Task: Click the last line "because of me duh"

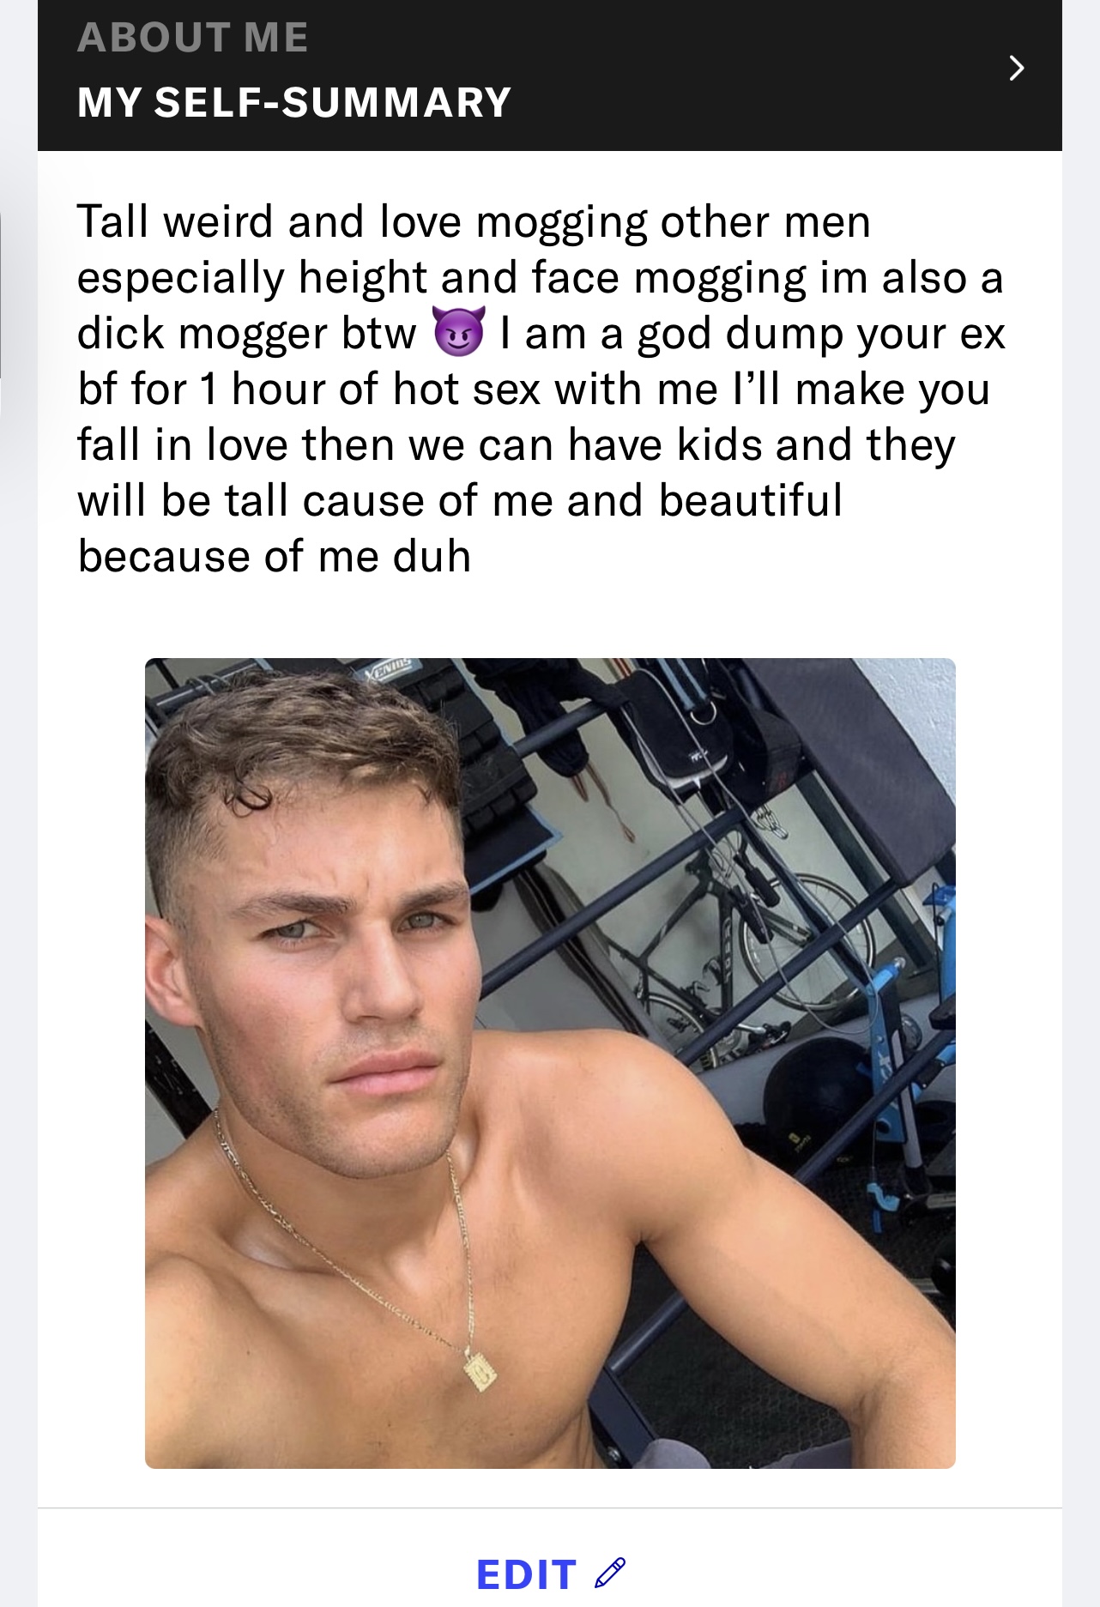Action: tap(274, 556)
